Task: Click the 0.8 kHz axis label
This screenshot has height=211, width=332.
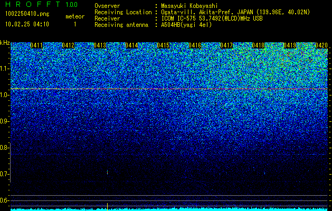Action: [4, 148]
